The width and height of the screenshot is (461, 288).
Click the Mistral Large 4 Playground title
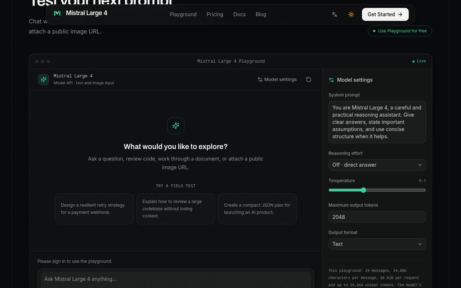click(x=231, y=61)
